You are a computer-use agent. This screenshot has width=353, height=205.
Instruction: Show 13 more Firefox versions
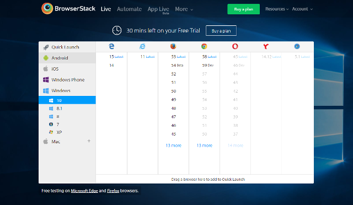tap(174, 145)
